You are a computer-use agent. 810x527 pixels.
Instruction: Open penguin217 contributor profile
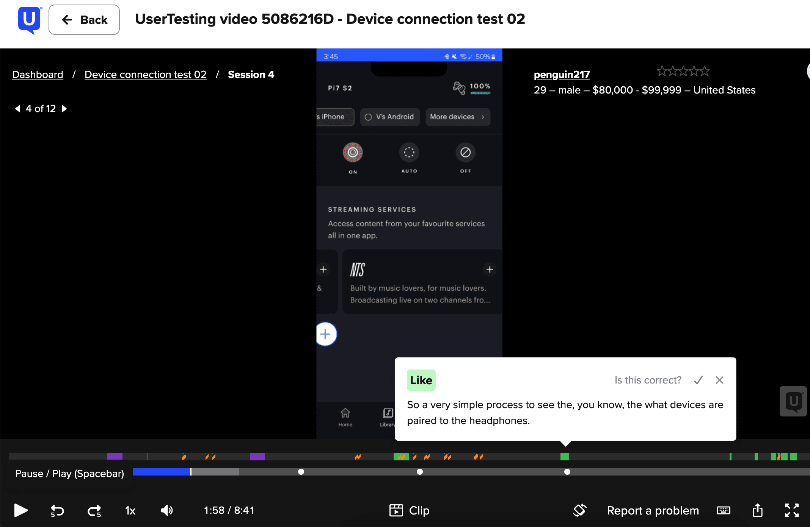click(562, 75)
